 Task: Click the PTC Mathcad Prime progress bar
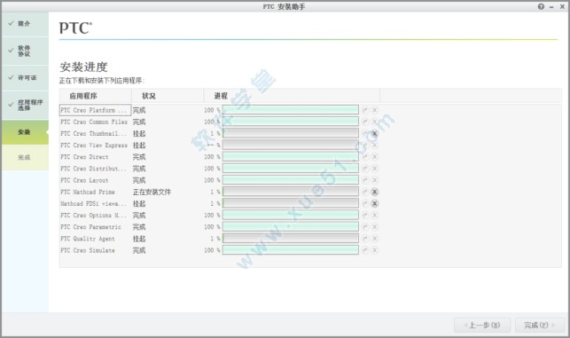291,192
